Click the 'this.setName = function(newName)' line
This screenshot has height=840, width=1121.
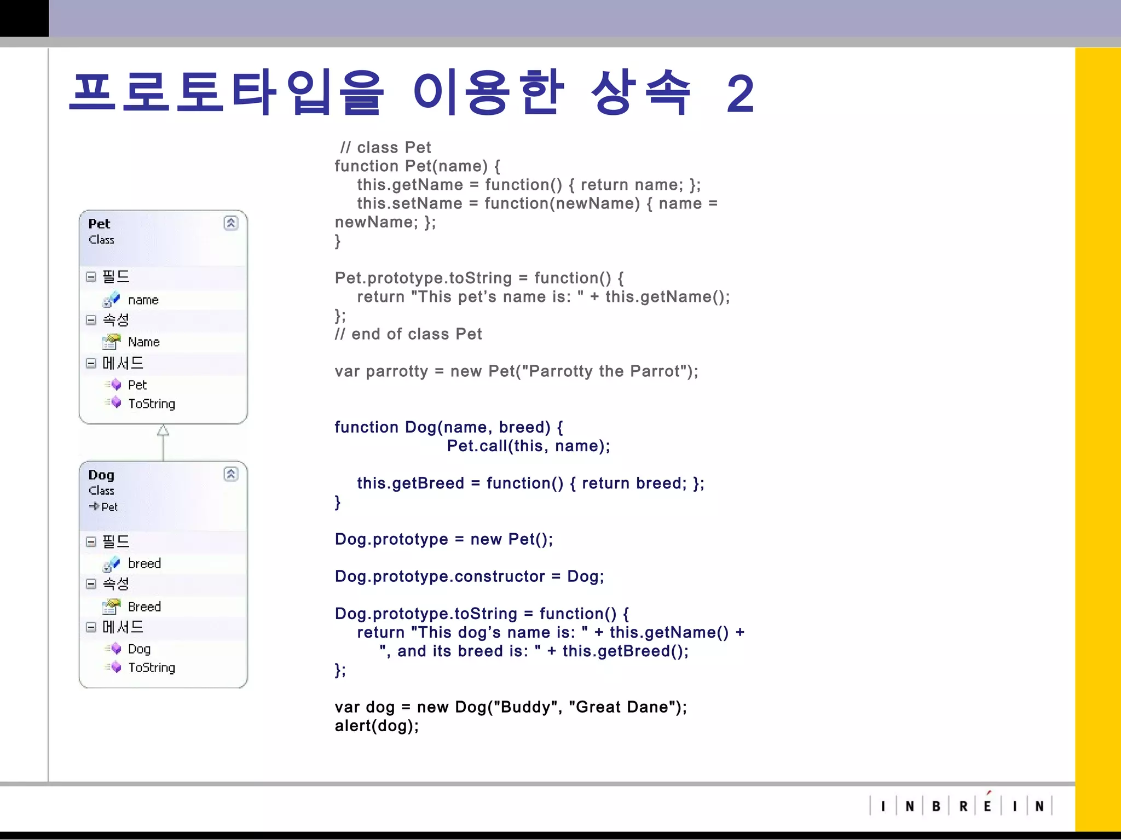pyautogui.click(x=537, y=203)
